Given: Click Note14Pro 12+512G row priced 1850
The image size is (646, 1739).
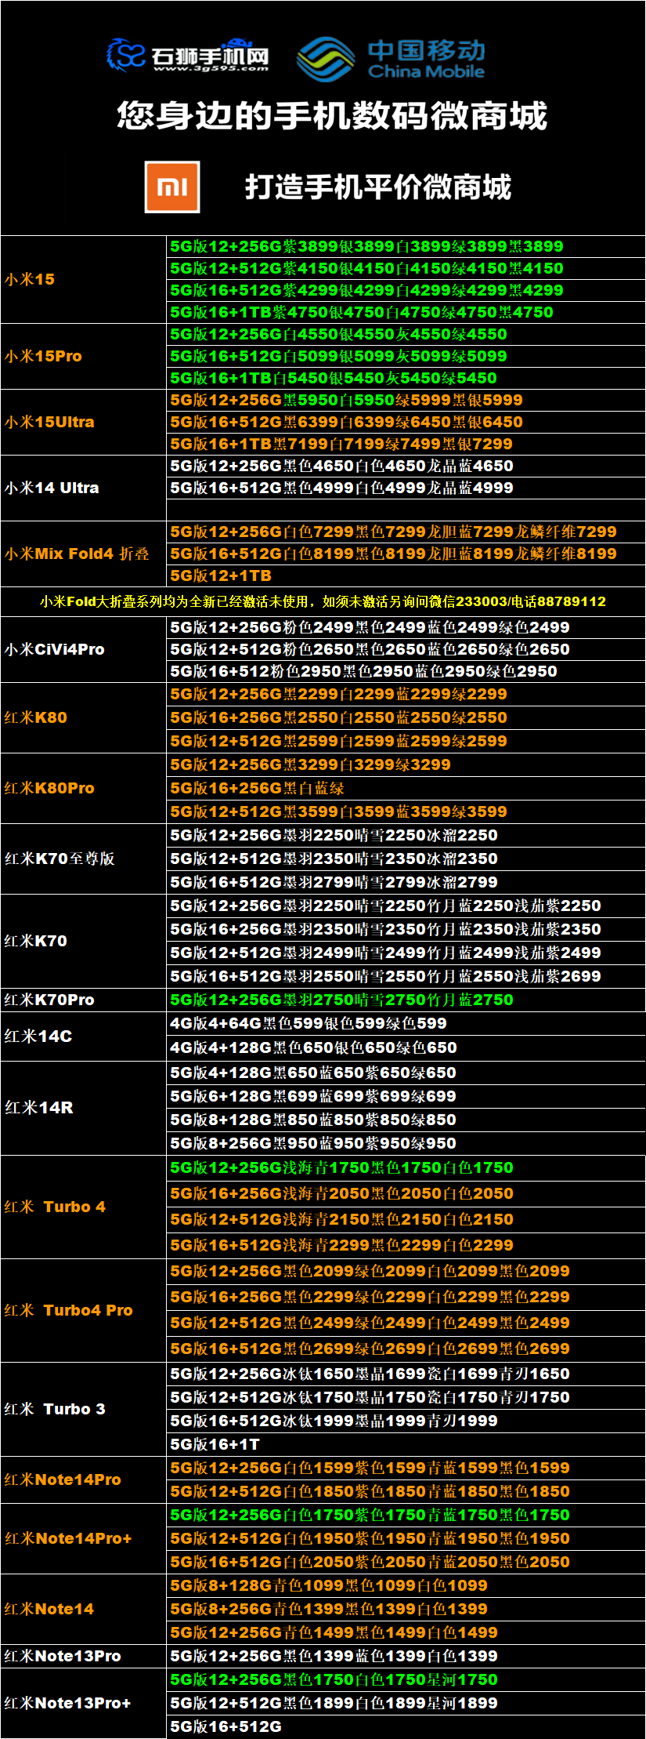Looking at the screenshot, I should [406, 1491].
